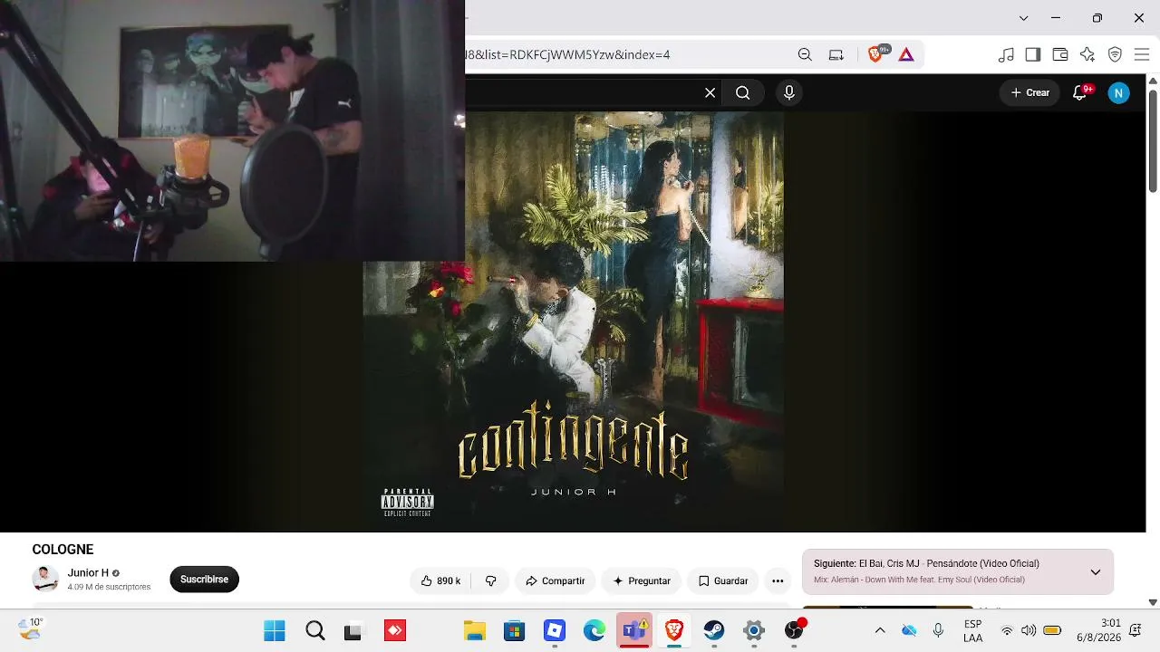This screenshot has height=652, width=1160.
Task: Open File Explorer from the taskbar
Action: 475,630
